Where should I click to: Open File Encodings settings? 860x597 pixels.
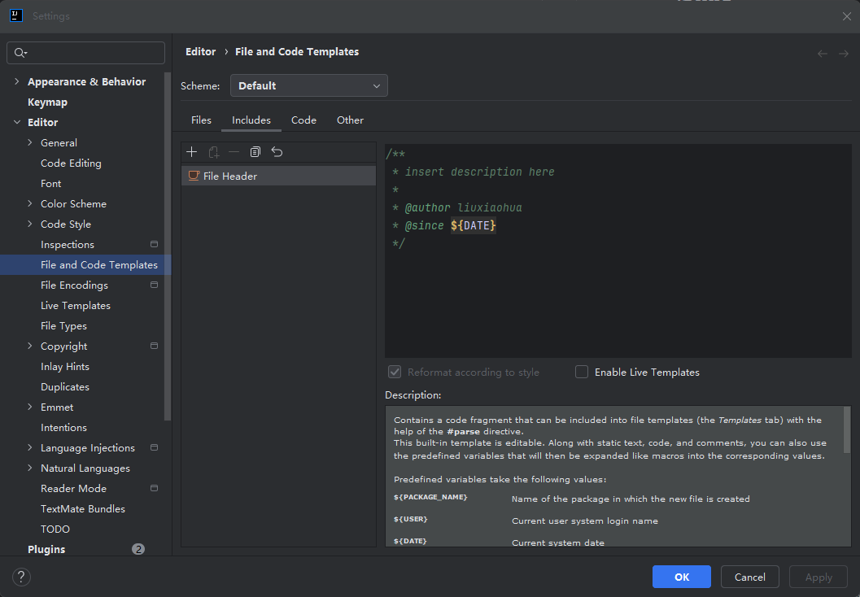74,285
